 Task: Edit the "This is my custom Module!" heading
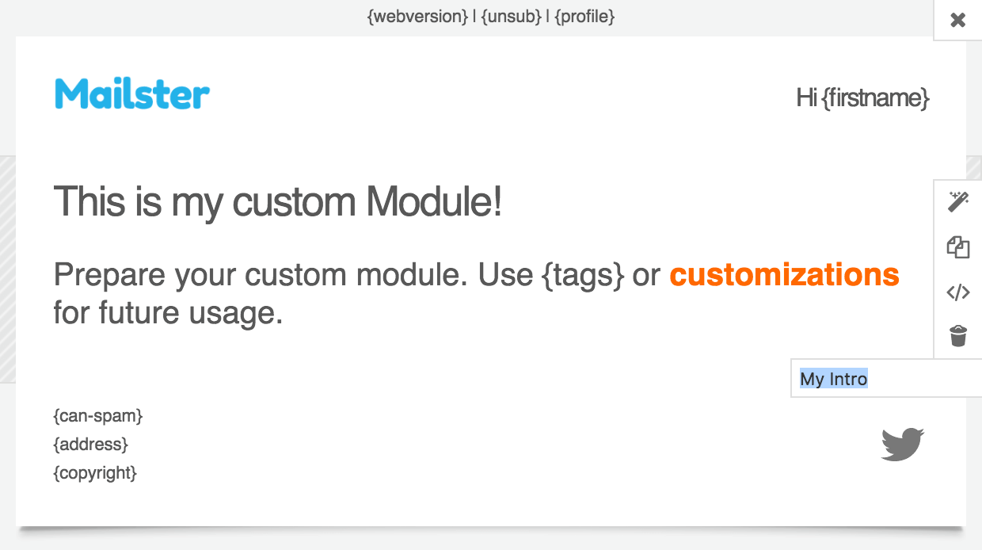(277, 201)
